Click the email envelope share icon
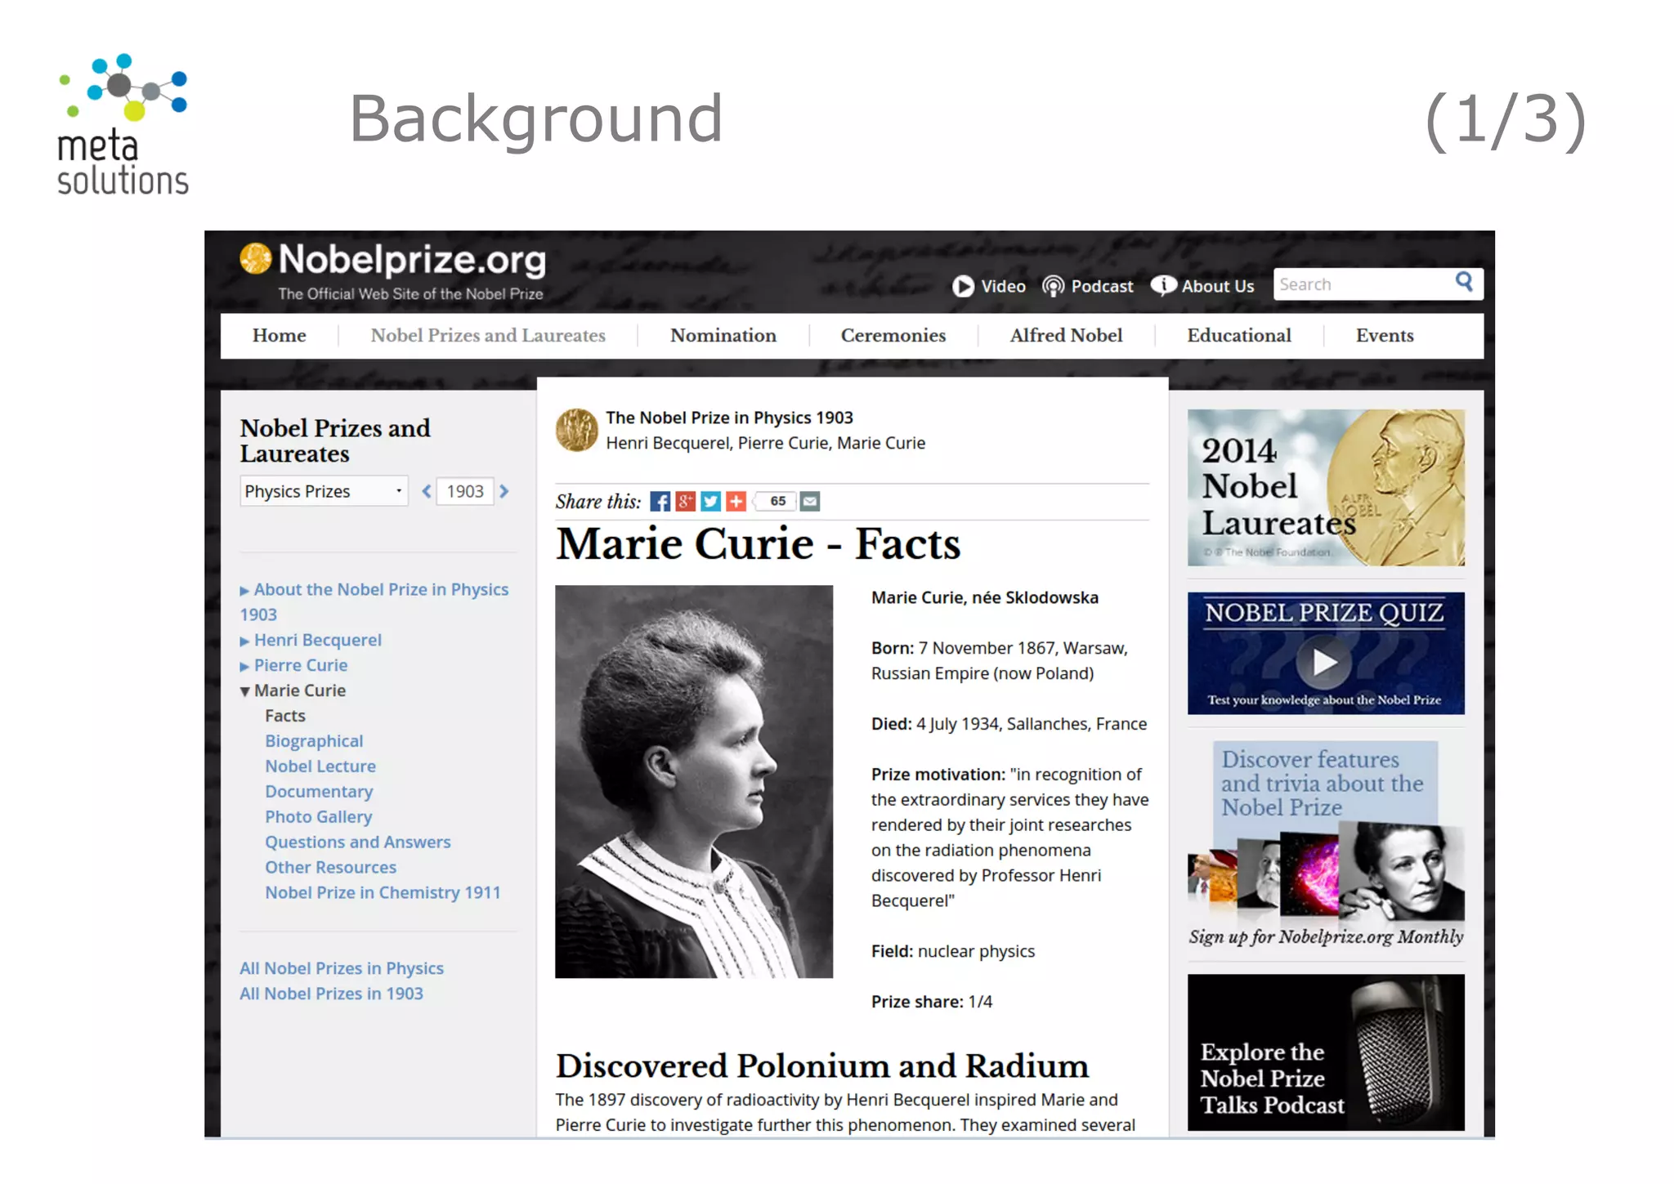The image size is (1674, 1184). pos(809,502)
